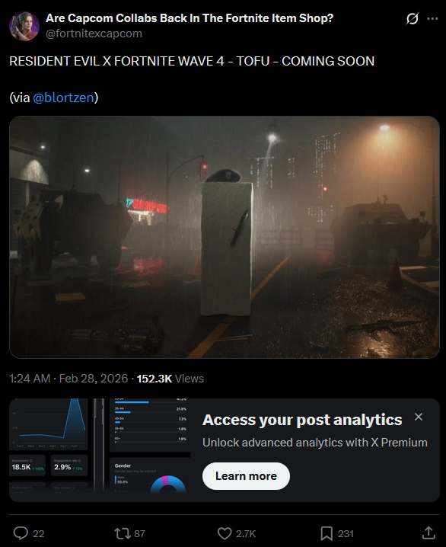Screen dimensions: 446x547
Task: Bookmark the post with the bookmark icon
Action: [x=327, y=533]
